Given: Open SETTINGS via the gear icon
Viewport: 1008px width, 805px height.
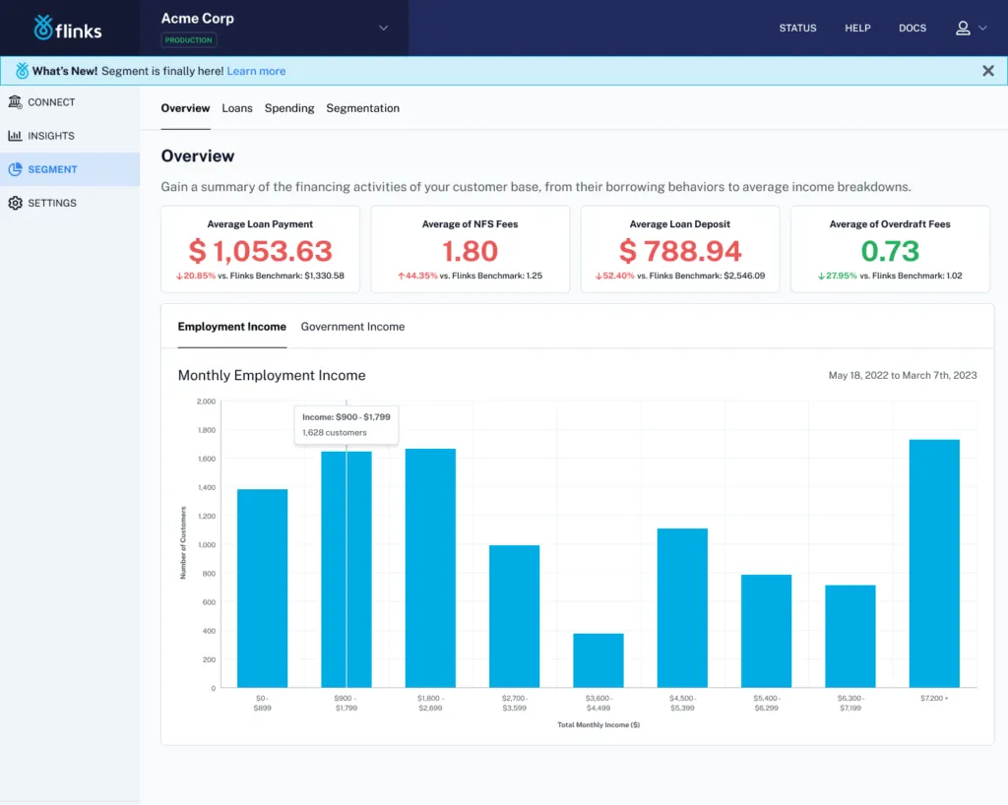Looking at the screenshot, I should point(14,203).
